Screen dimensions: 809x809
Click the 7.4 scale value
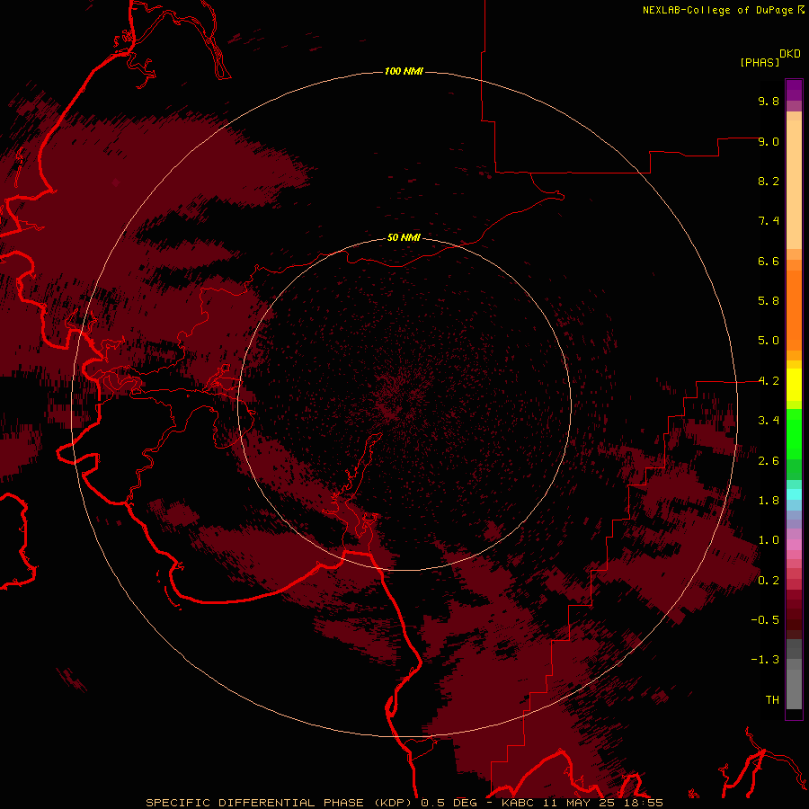(x=769, y=221)
